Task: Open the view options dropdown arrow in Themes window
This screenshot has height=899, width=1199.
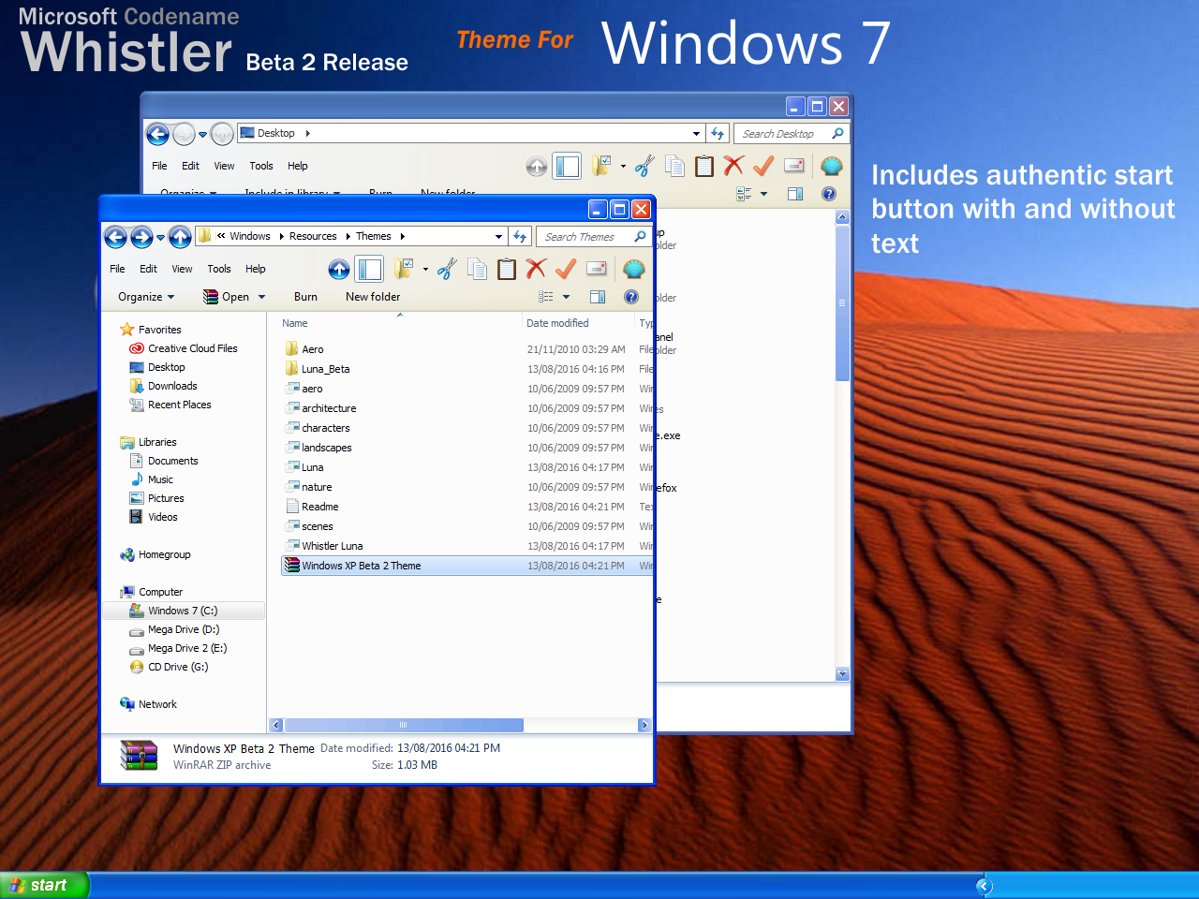Action: [x=566, y=297]
